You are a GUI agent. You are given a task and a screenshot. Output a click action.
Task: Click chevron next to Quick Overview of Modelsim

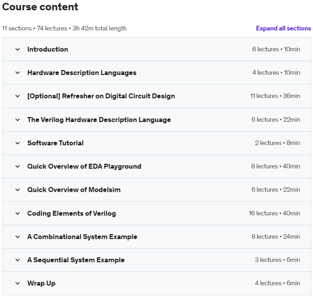point(18,190)
